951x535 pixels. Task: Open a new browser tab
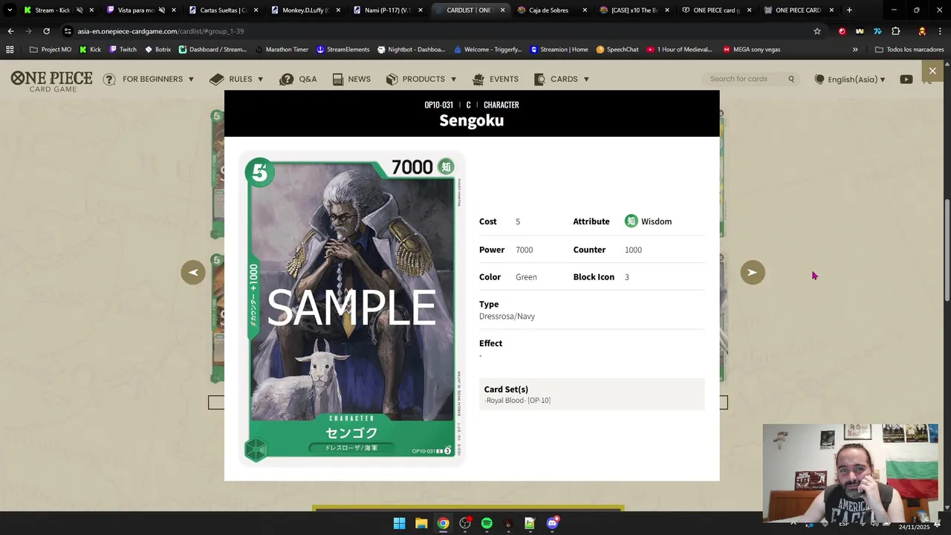point(849,10)
